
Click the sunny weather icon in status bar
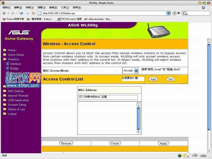pyautogui.click(x=186, y=156)
